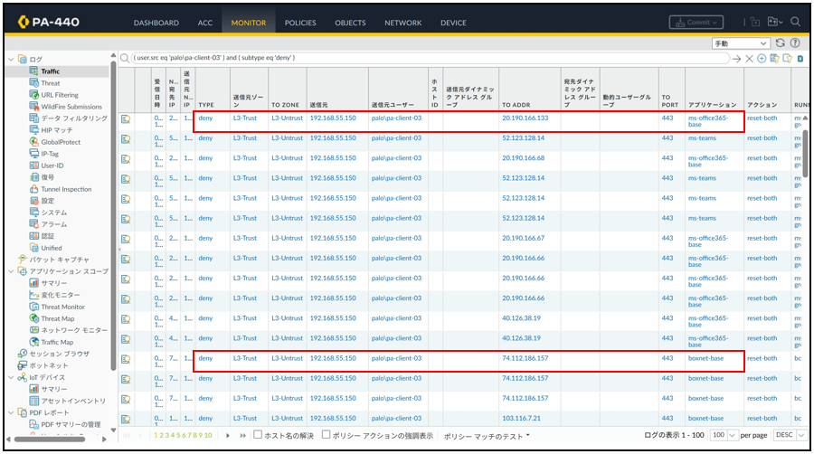
Task: Go to page 10 of the log
Action: pyautogui.click(x=208, y=435)
